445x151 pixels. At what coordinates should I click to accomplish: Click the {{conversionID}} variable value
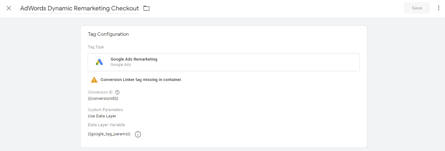click(103, 99)
